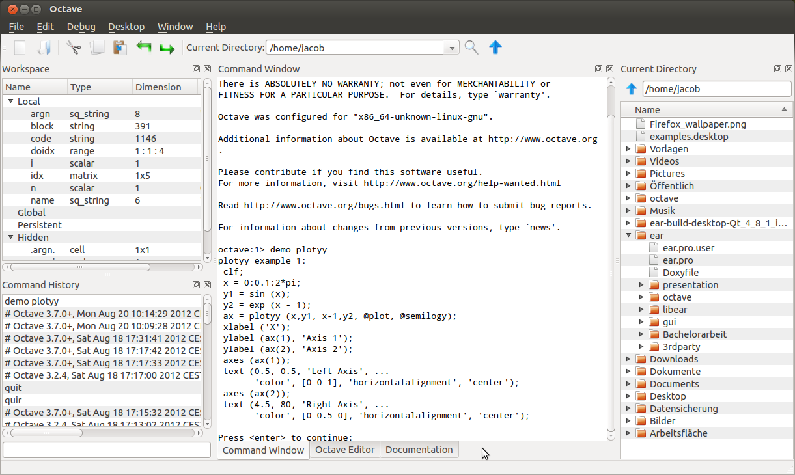The width and height of the screenshot is (795, 475).
Task: Click the examples.desktop file icon
Action: click(640, 137)
